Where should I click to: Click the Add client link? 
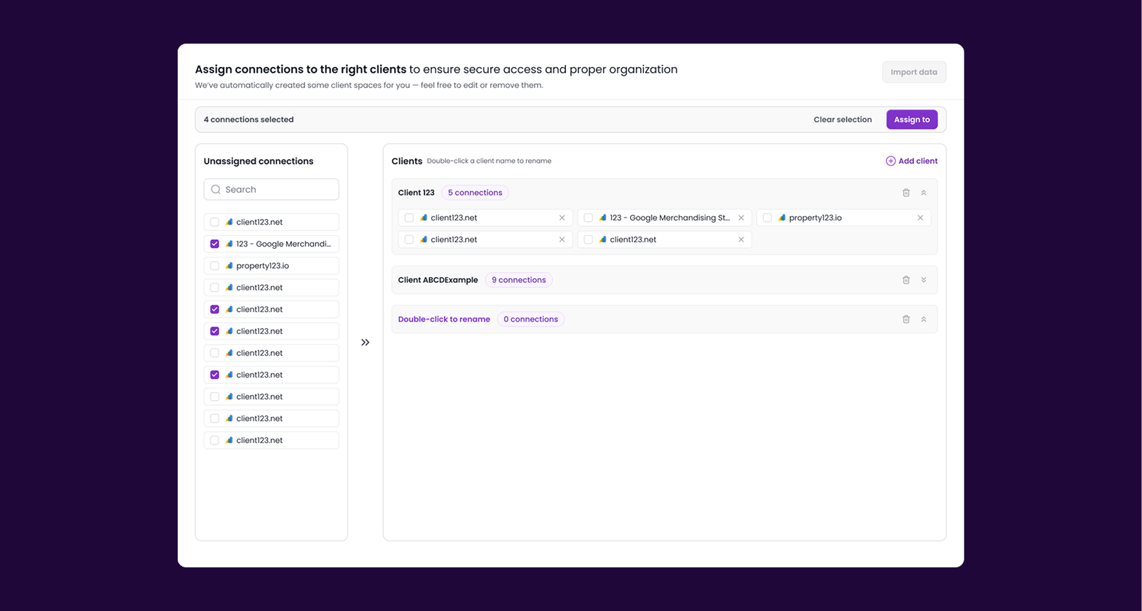point(911,161)
